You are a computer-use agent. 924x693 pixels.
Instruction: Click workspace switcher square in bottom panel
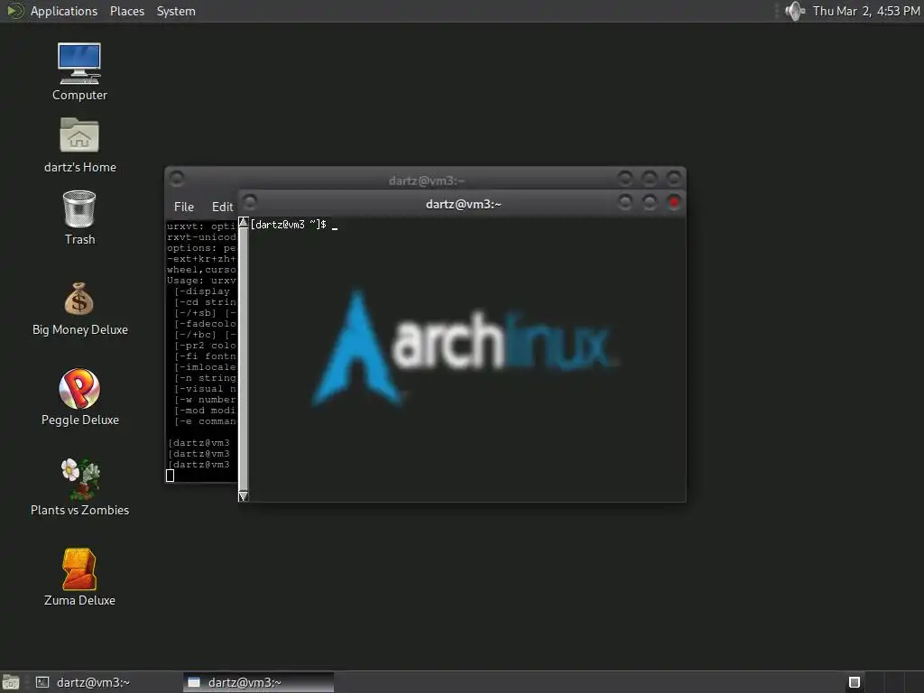click(855, 682)
